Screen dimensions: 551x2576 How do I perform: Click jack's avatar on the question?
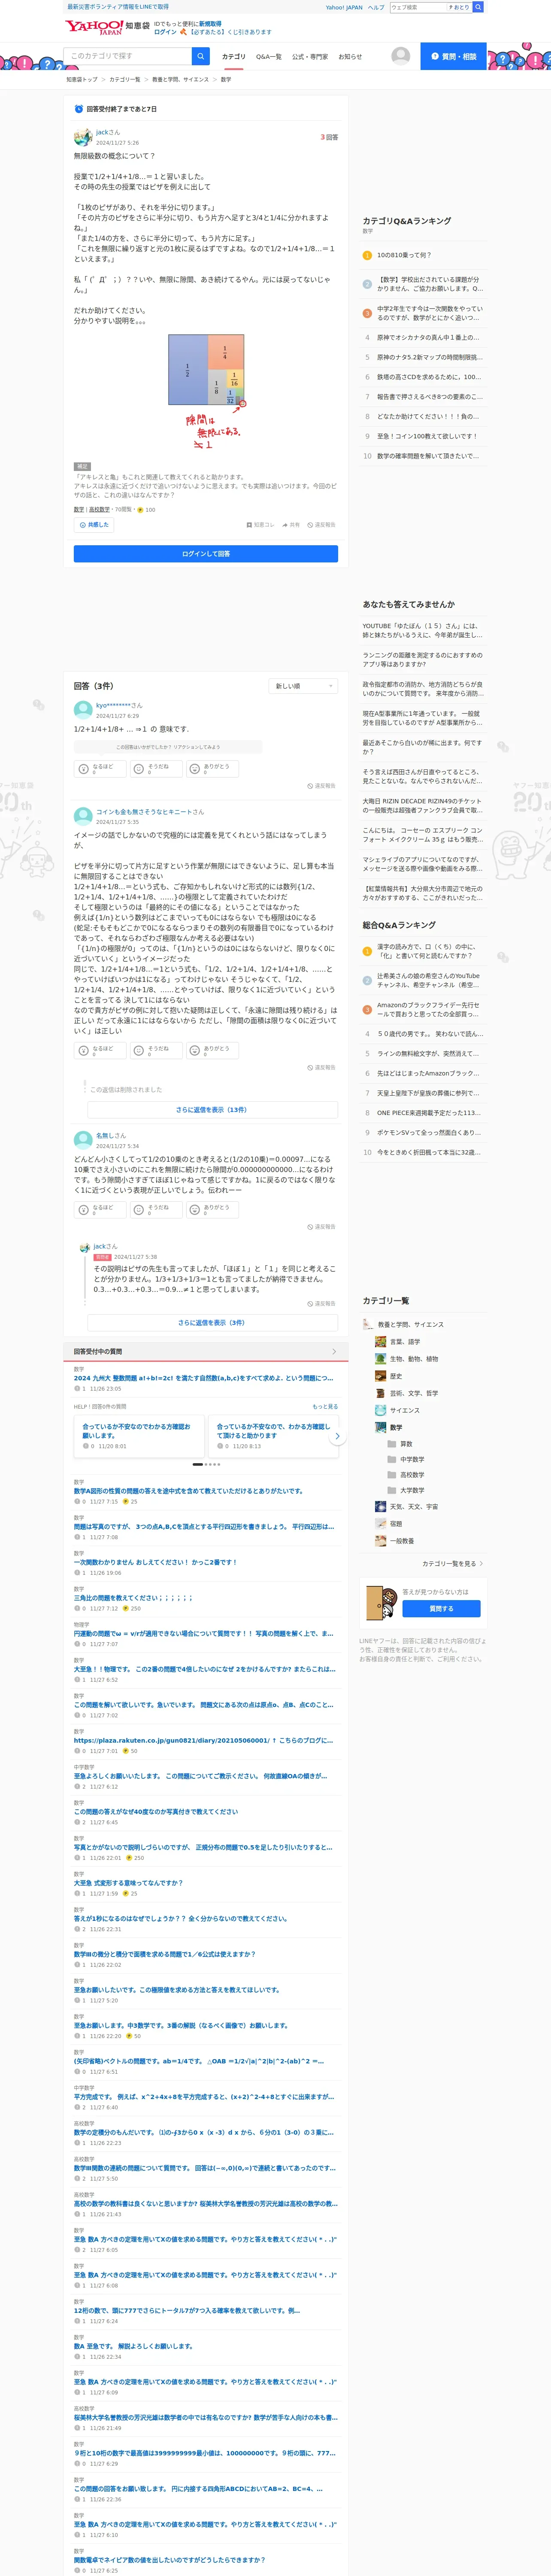[83, 137]
